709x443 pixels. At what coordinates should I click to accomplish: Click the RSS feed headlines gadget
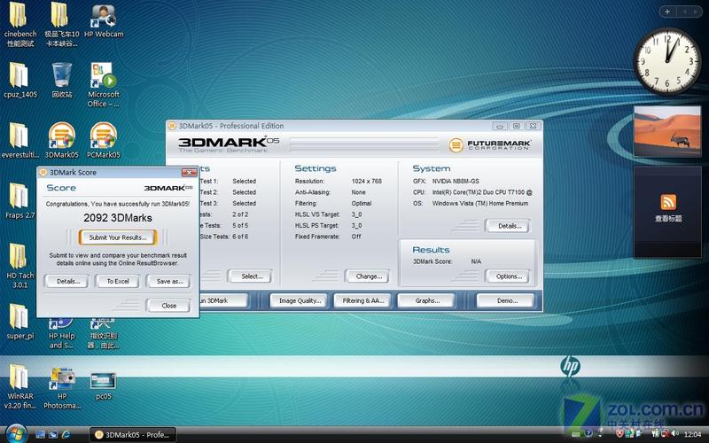tap(668, 212)
